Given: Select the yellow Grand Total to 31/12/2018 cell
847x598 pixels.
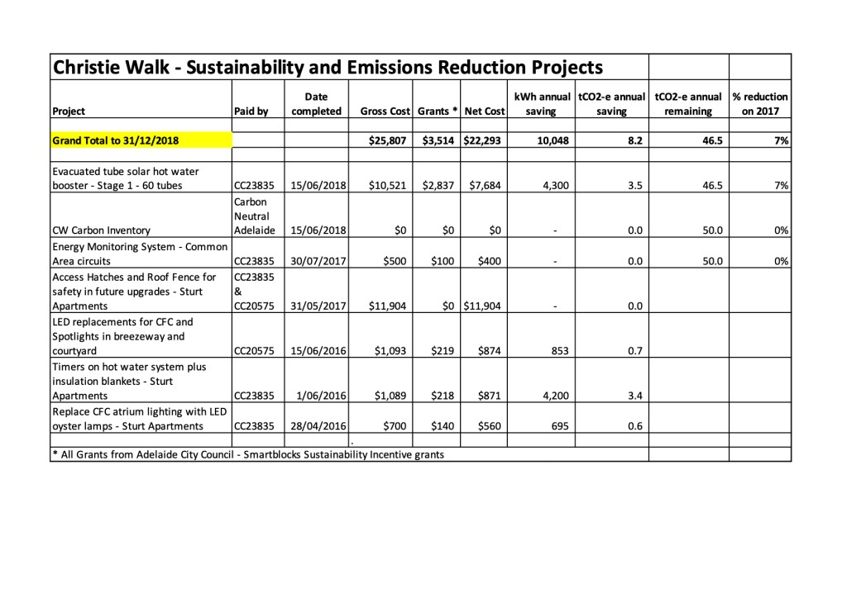Looking at the screenshot, I should coord(141,140).
